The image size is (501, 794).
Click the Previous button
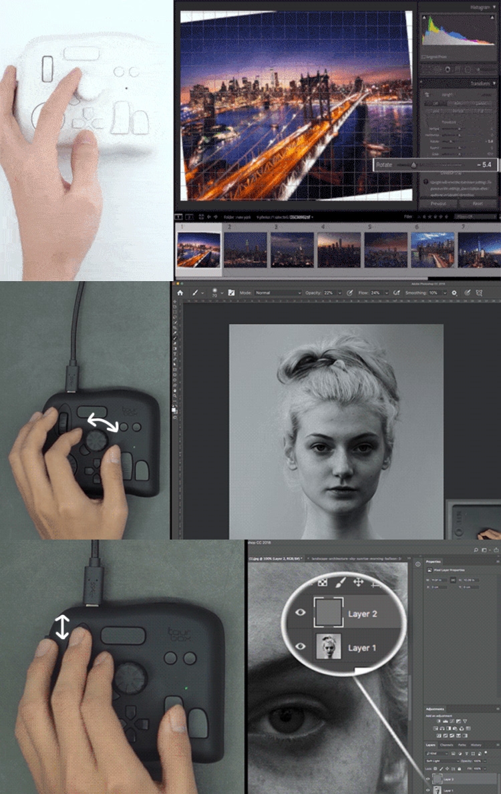coord(438,204)
